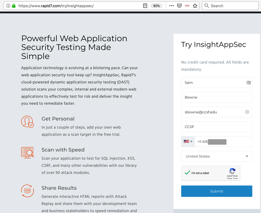The image size is (261, 213).
Task: Submit the InsightAppSec trial form
Action: point(217,191)
